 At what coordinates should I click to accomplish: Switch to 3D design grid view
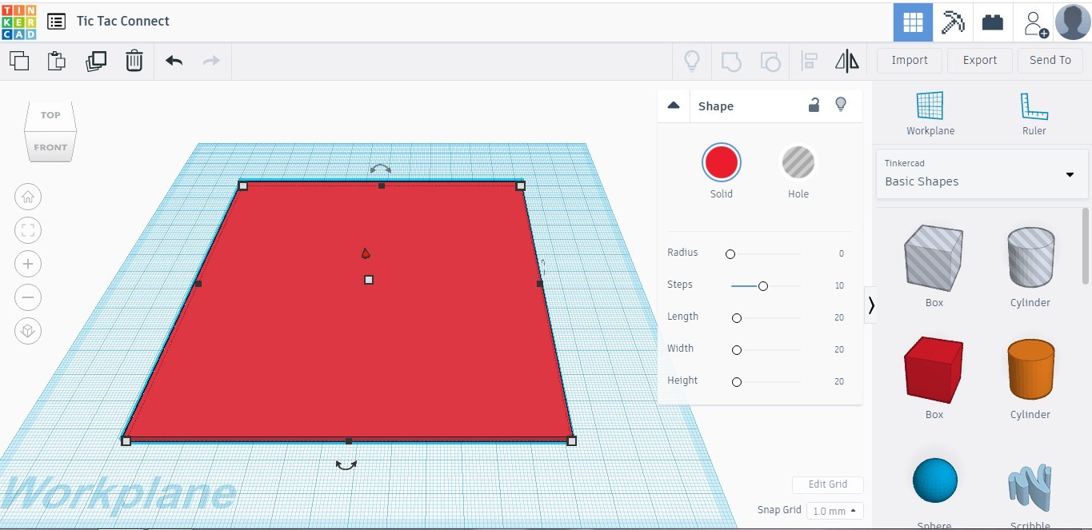click(x=913, y=22)
